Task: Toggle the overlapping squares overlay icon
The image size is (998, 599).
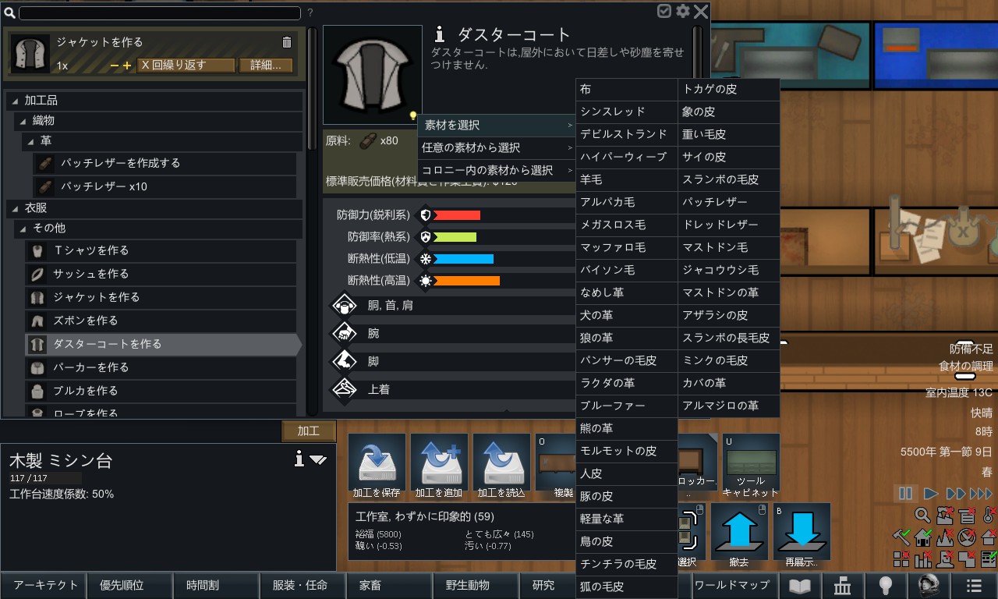Action: [966, 558]
